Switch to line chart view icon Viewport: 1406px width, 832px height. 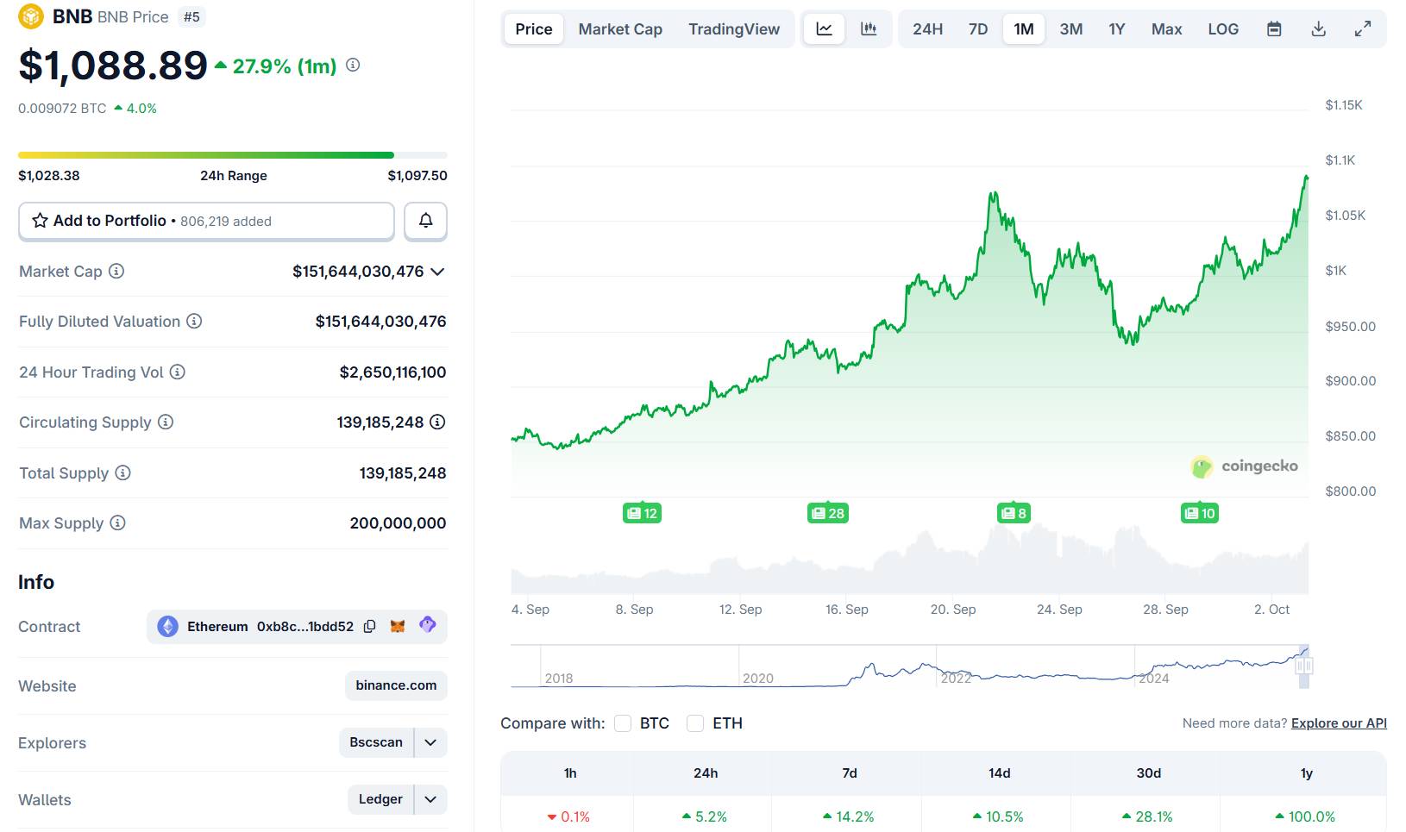[x=825, y=29]
